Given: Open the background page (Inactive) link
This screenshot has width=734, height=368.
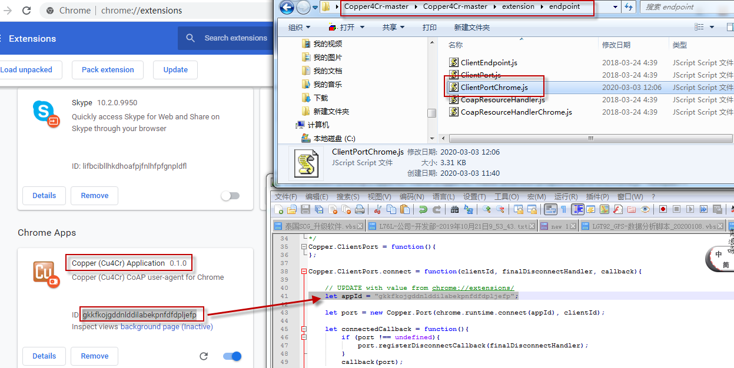Looking at the screenshot, I should 167,327.
